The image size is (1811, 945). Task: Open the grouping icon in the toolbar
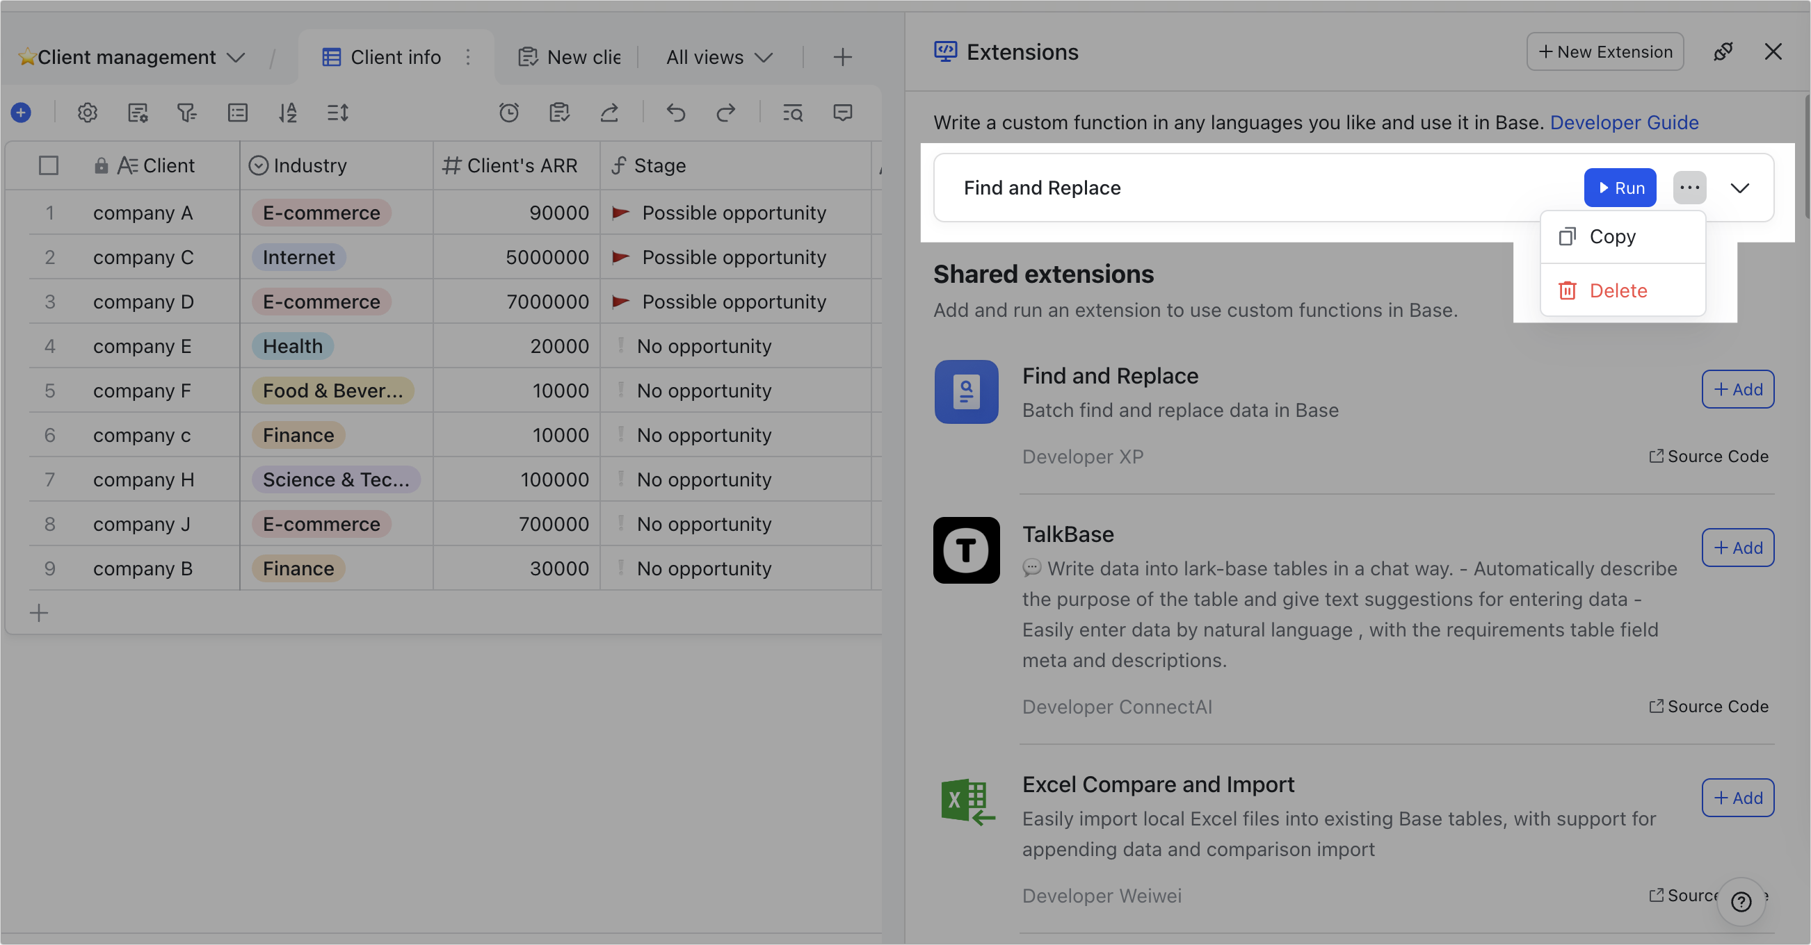237,113
